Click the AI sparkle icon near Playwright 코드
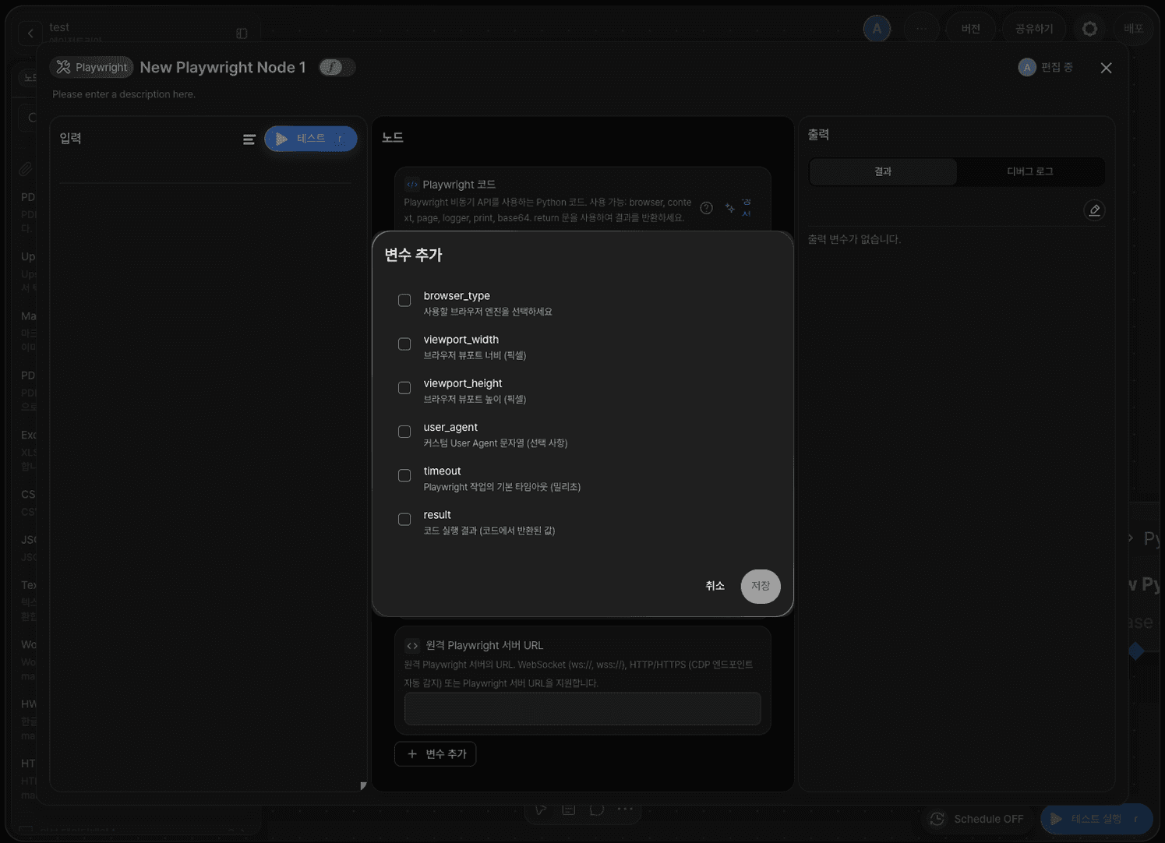The image size is (1165, 843). (x=729, y=208)
